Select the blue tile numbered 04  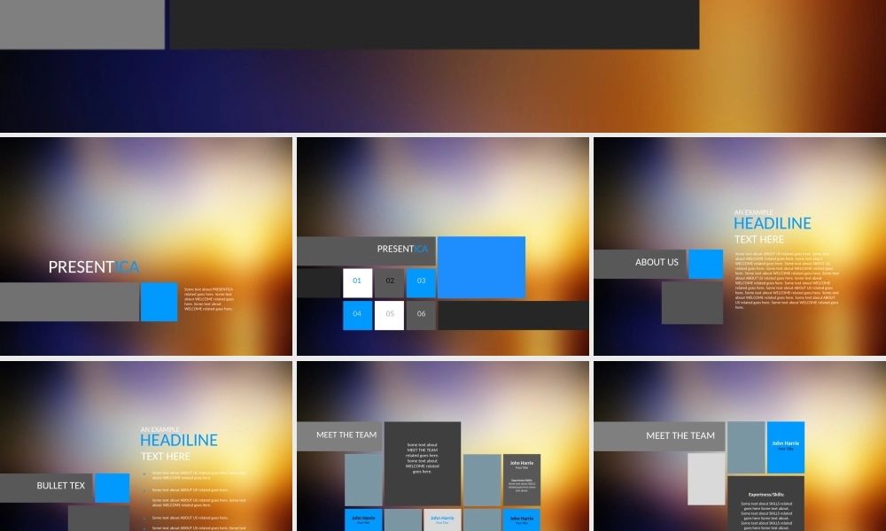point(358,315)
